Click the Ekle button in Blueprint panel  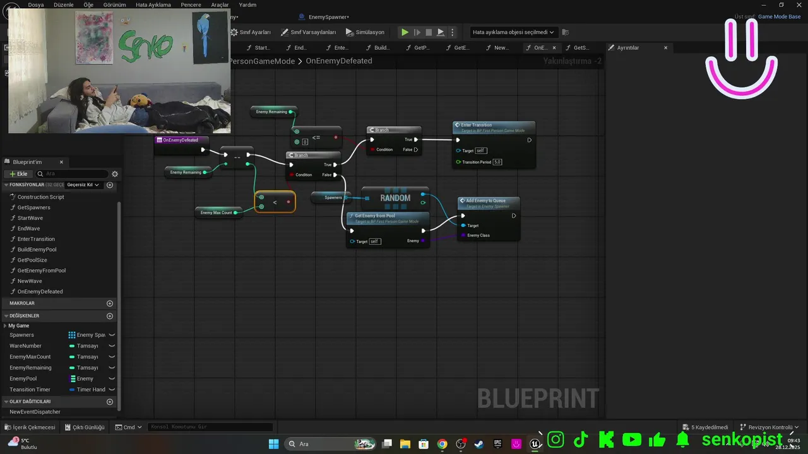coord(18,174)
